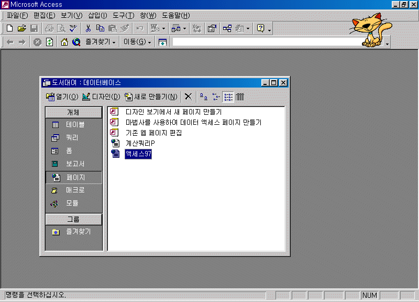419x302 pixels.
Task: Click the Refresh page icon
Action: click(49, 42)
